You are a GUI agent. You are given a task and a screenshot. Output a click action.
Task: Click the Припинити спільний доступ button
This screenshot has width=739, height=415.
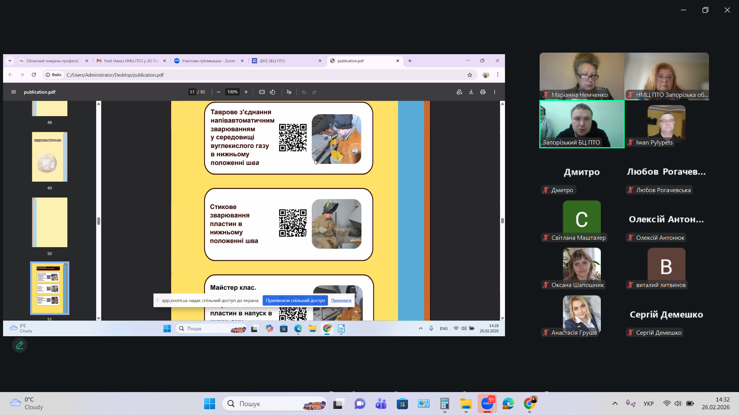click(x=295, y=300)
